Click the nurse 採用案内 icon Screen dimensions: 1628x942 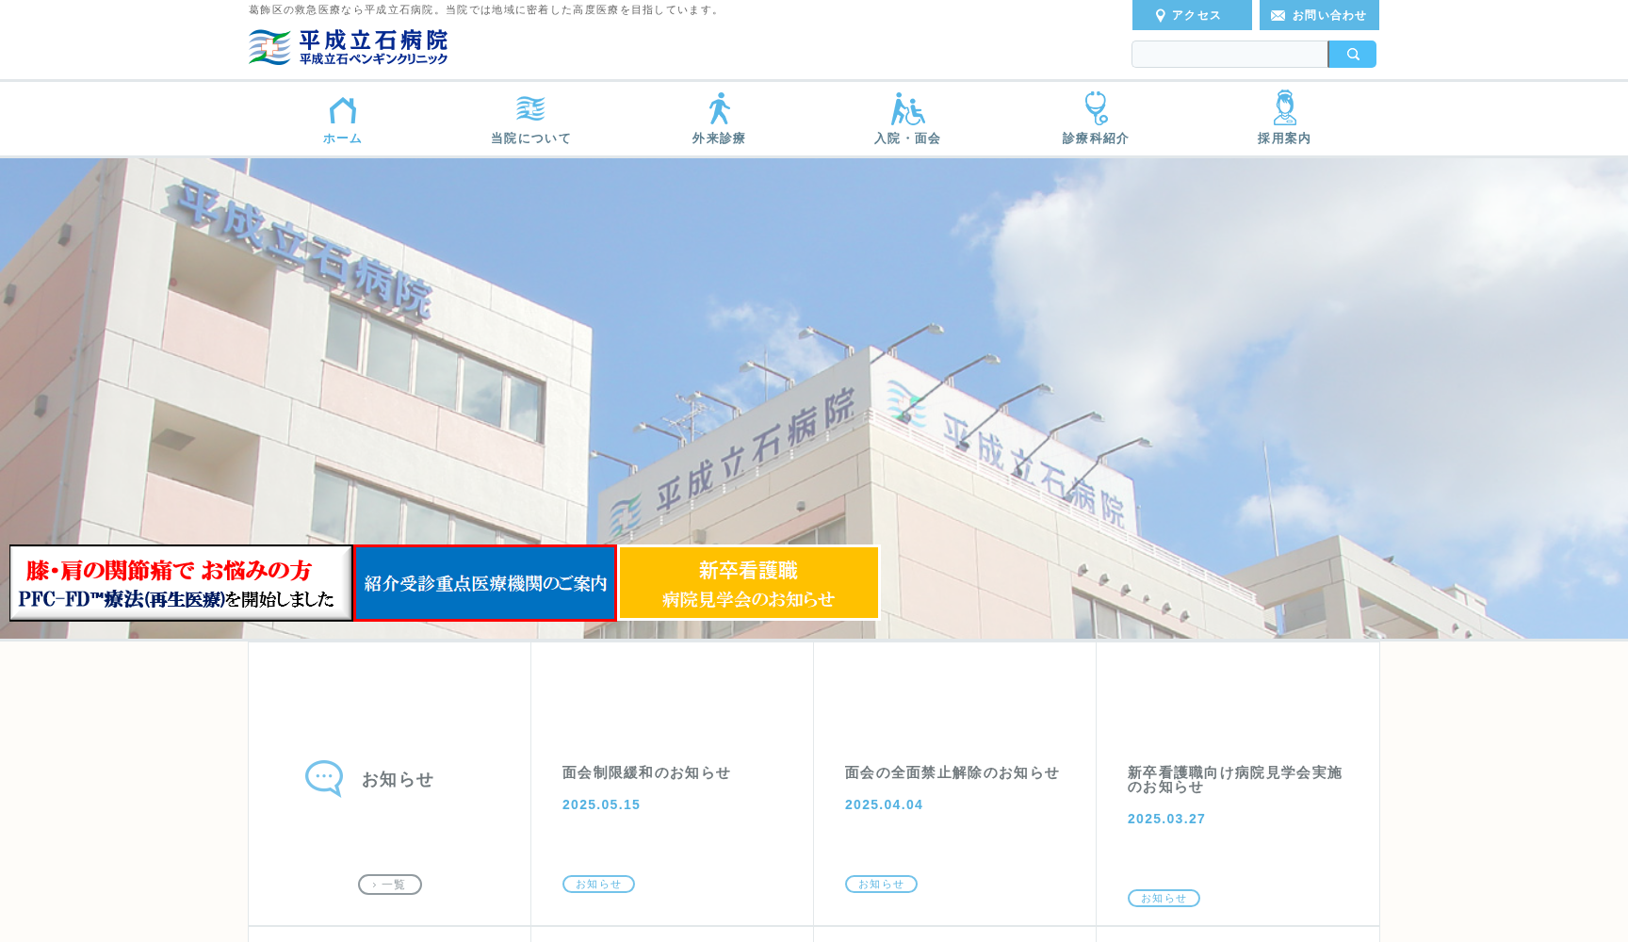coord(1284,108)
